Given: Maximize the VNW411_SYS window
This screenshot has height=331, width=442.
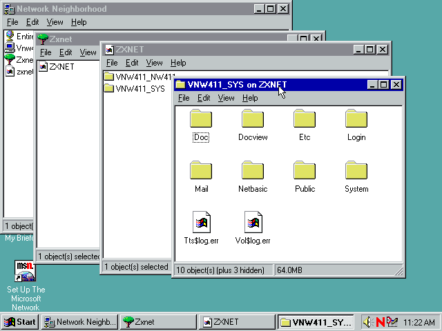Looking at the screenshot, I should tap(384, 84).
